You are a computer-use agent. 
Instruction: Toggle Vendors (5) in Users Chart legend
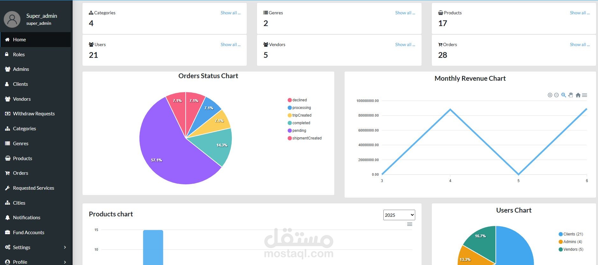[571, 249]
